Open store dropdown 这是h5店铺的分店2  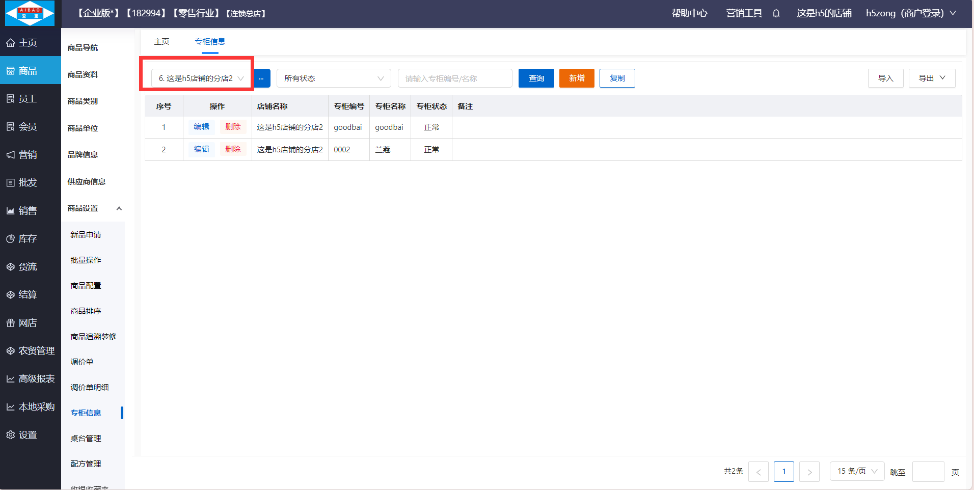pos(201,78)
